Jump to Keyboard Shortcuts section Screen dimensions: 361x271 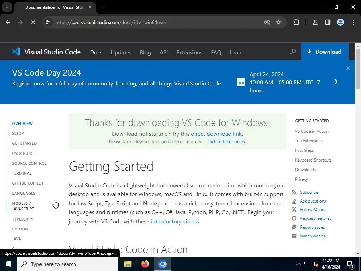pyautogui.click(x=313, y=160)
